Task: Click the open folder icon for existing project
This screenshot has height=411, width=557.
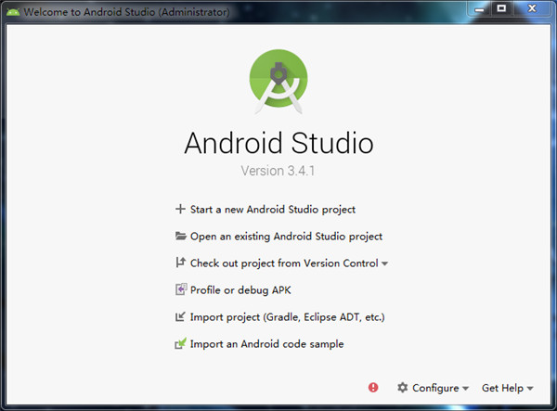Action: pyautogui.click(x=181, y=236)
